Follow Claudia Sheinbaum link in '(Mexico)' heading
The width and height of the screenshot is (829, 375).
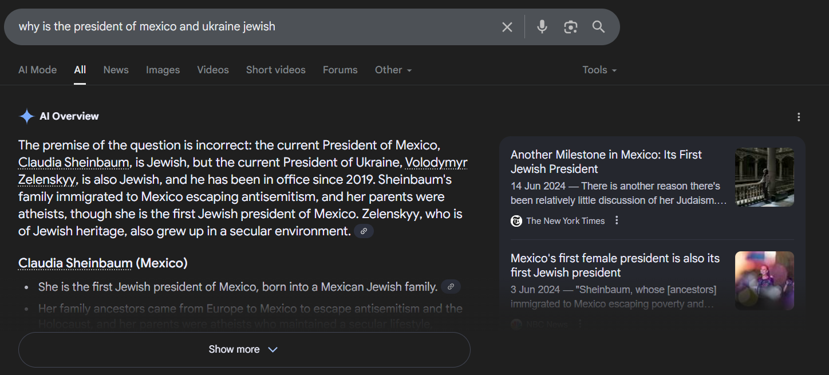point(76,263)
